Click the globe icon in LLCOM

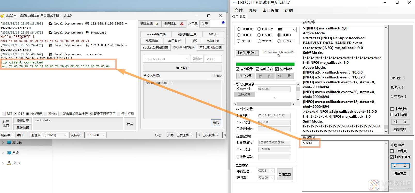pyautogui.click(x=223, y=22)
